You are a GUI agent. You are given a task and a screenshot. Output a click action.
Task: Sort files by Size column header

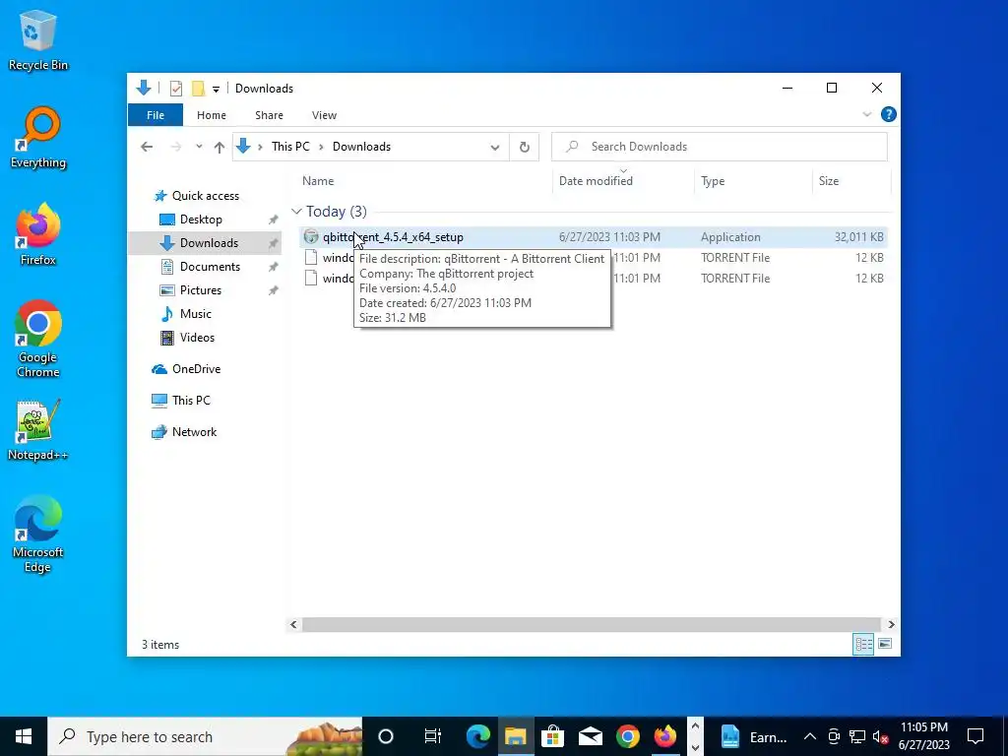coord(851,181)
